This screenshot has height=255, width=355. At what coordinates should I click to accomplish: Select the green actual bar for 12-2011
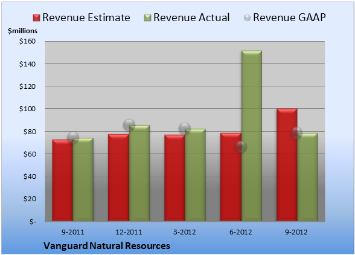tap(139, 173)
